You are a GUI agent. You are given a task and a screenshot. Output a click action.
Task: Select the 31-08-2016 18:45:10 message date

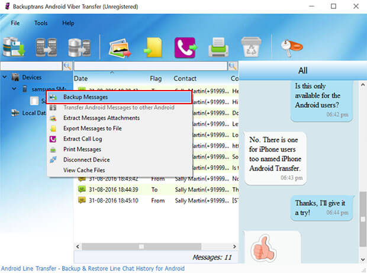[114, 200]
